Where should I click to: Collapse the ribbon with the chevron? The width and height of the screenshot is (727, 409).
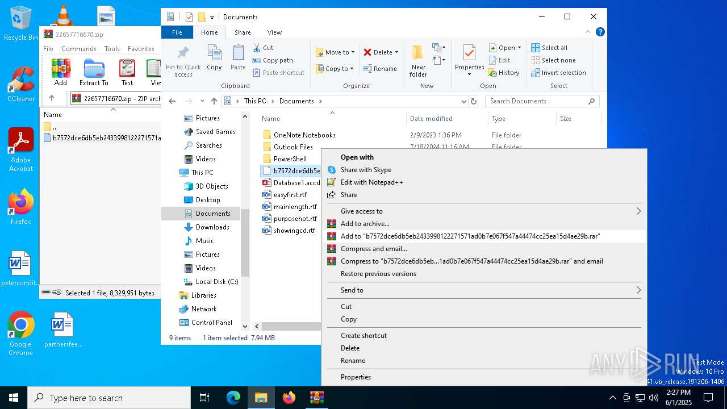tap(588, 32)
